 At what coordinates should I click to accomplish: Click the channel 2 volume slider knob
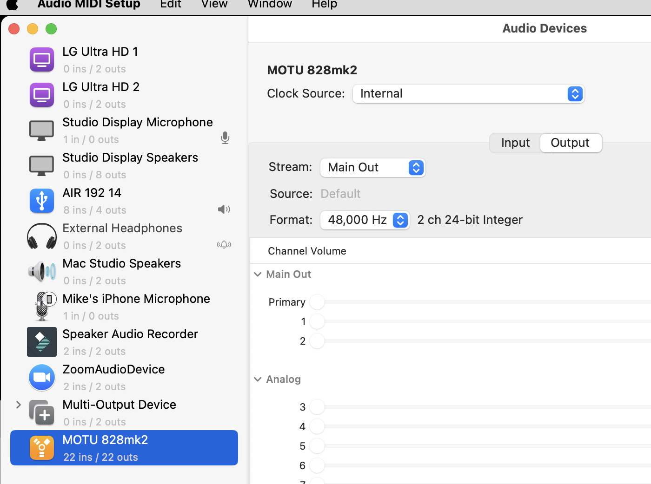point(317,341)
